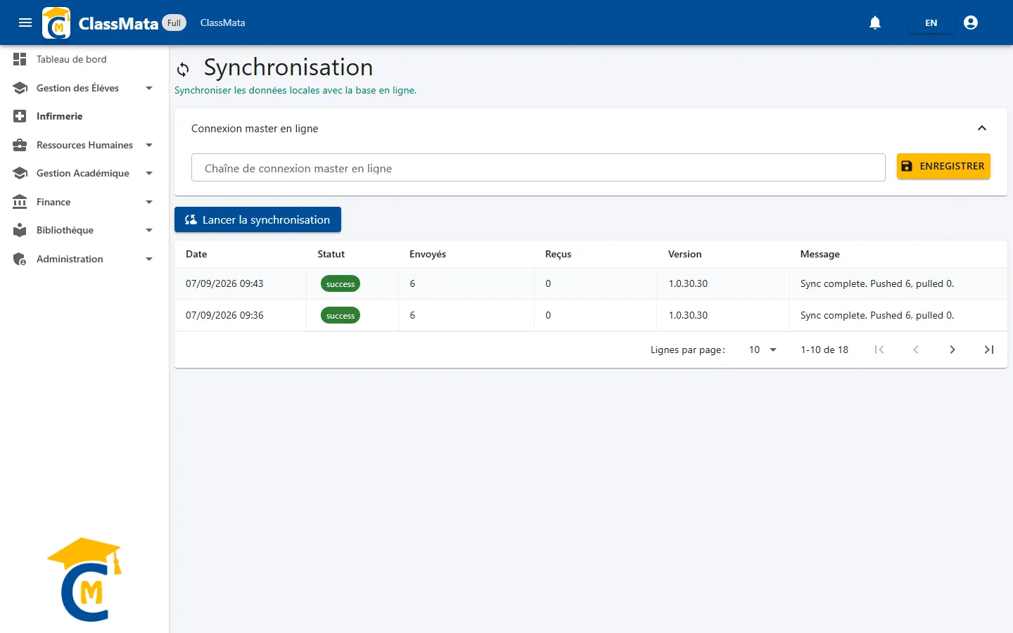The width and height of the screenshot is (1013, 633).
Task: Go to the next page of results
Action: coord(953,350)
